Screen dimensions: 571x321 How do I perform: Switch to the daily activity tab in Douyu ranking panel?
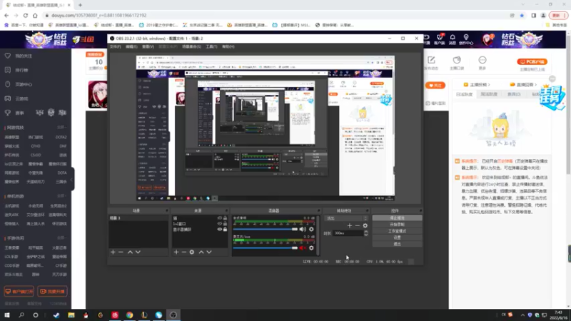click(464, 94)
